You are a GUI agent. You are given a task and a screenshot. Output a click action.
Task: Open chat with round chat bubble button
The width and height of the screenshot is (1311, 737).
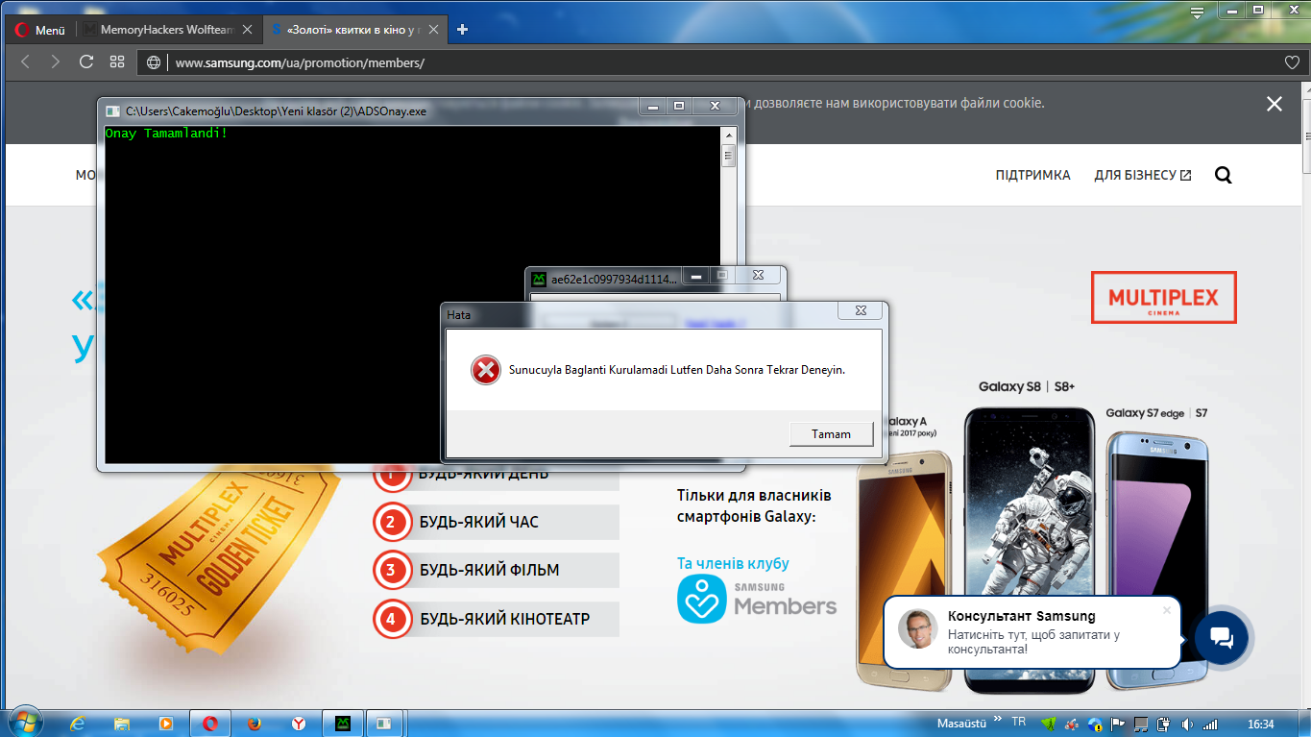[x=1222, y=638]
